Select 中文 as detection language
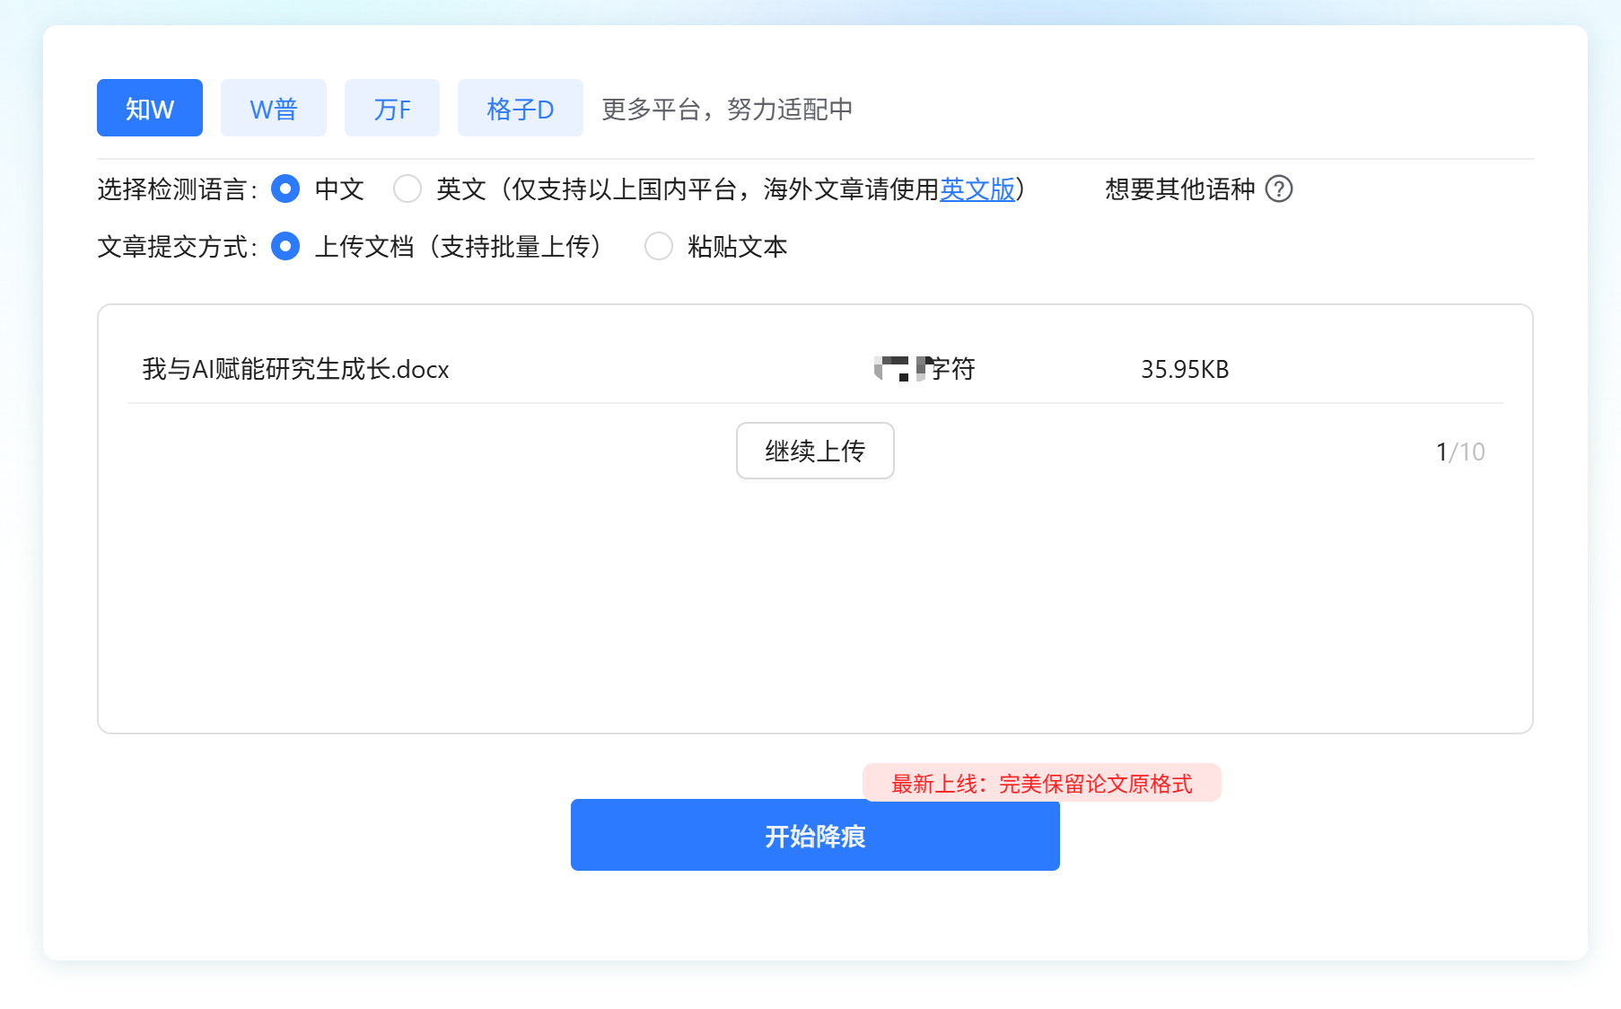Image resolution: width=1621 pixels, height=1009 pixels. tap(285, 189)
